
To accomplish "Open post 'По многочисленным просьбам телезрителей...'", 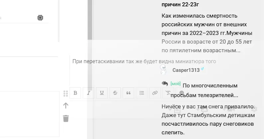I will tap(204, 90).
